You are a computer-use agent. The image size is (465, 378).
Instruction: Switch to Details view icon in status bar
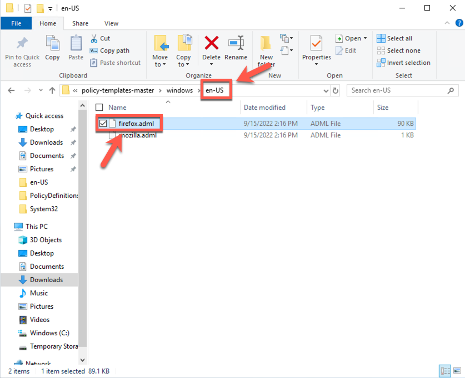tap(445, 371)
